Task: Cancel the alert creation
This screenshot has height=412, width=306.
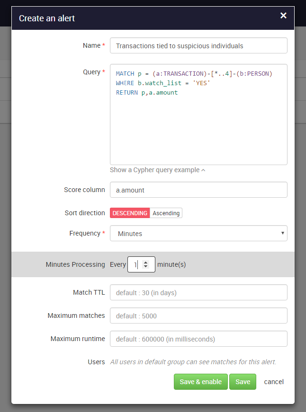Action: coord(274,382)
